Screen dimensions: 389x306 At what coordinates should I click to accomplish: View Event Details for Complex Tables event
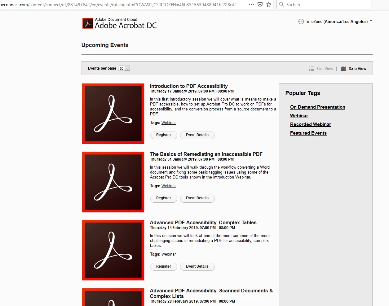click(197, 266)
